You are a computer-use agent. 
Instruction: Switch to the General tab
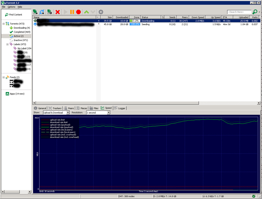pos(40,108)
